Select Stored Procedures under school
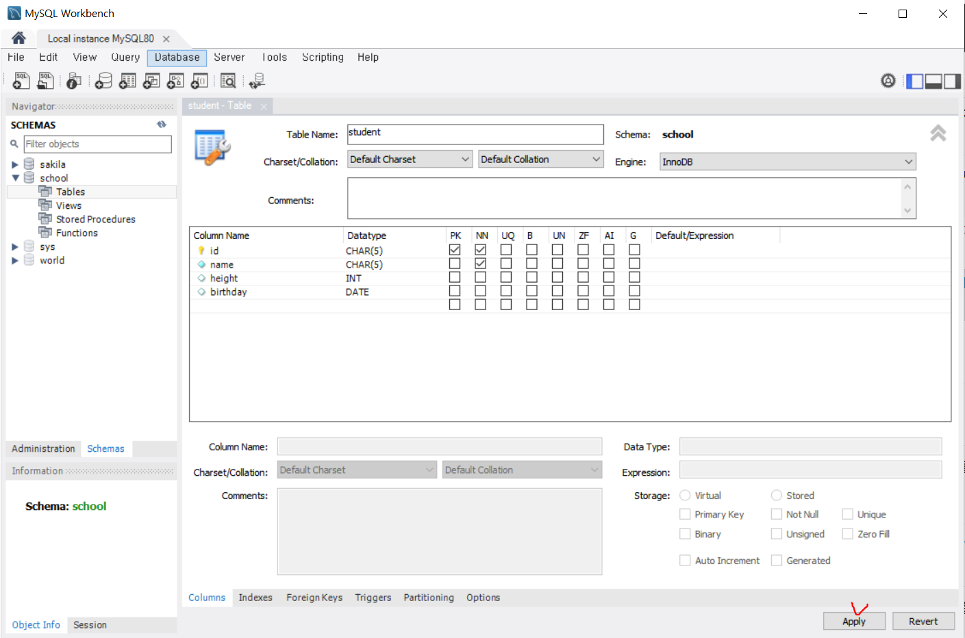 [95, 219]
